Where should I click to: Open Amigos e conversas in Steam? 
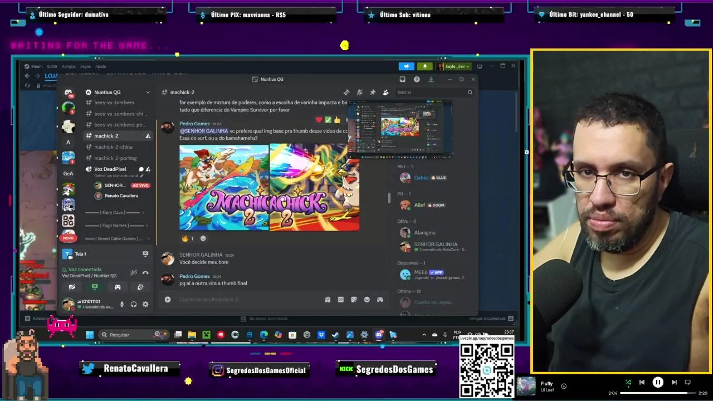click(491, 319)
